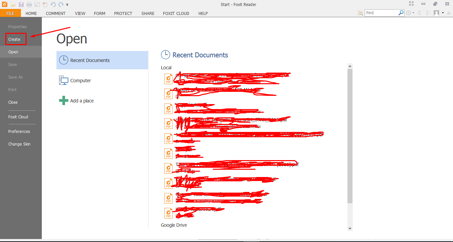Click the green plus Add a place icon
Screen dimensions: 453x242
pyautogui.click(x=63, y=100)
